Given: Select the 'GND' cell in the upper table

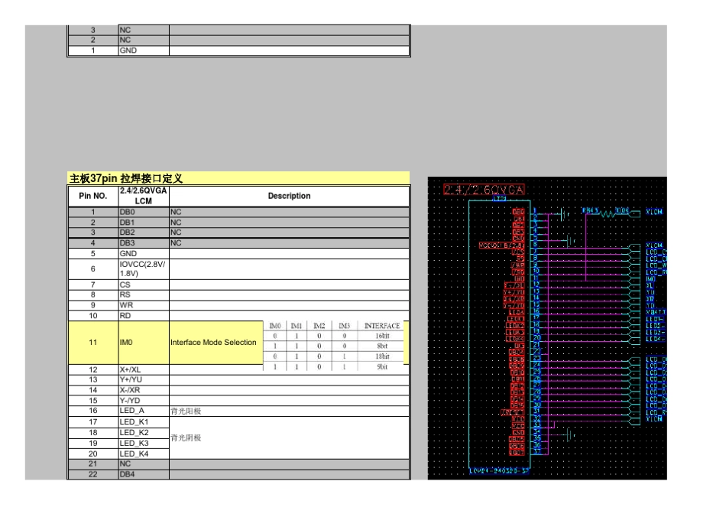Looking at the screenshot, I should 144,50.
